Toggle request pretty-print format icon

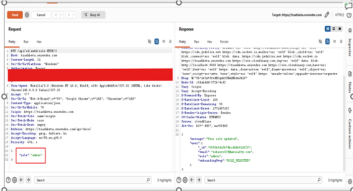[x=157, y=41]
